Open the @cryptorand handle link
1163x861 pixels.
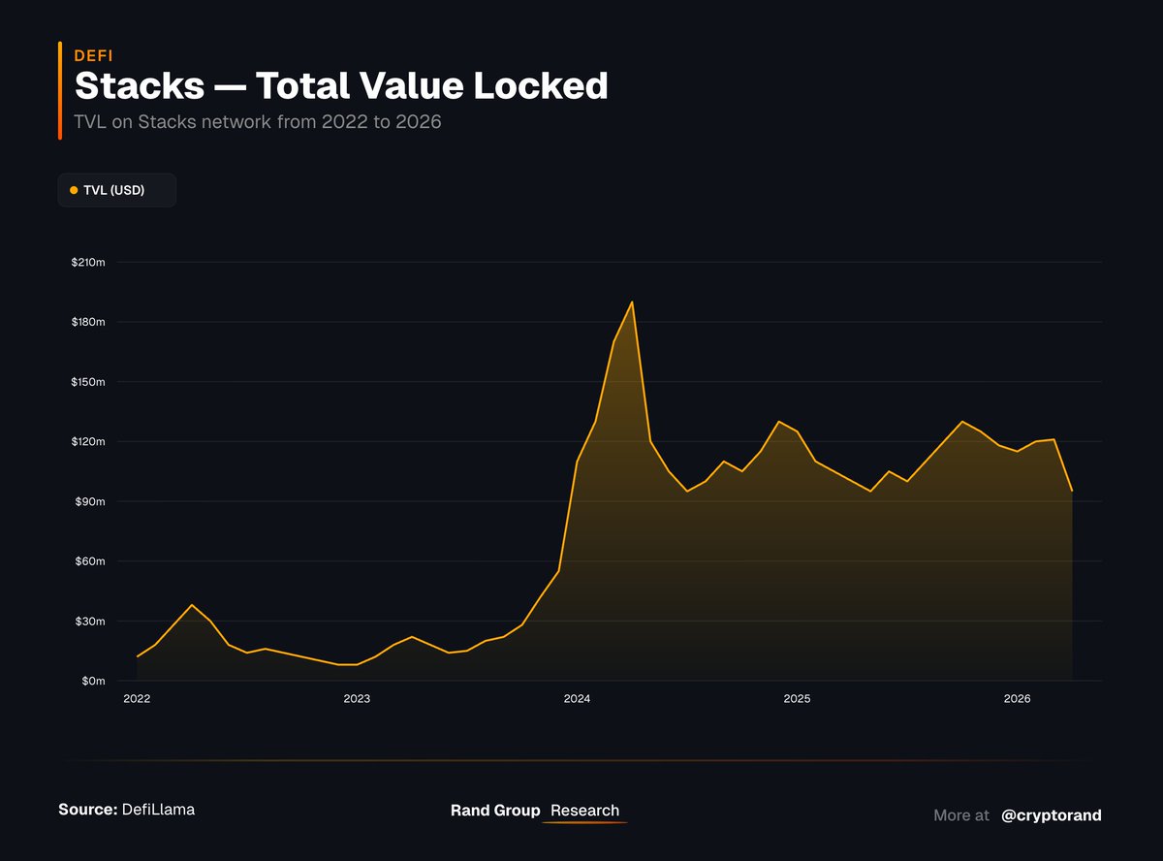click(x=1051, y=815)
